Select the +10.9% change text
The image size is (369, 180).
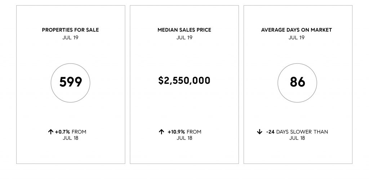pos(176,132)
